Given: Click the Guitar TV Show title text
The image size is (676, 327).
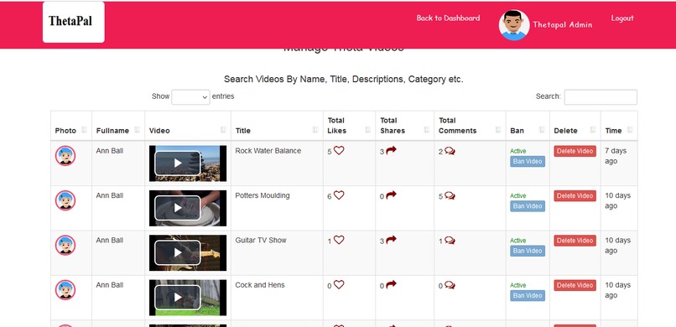Looking at the screenshot, I should 260,241.
